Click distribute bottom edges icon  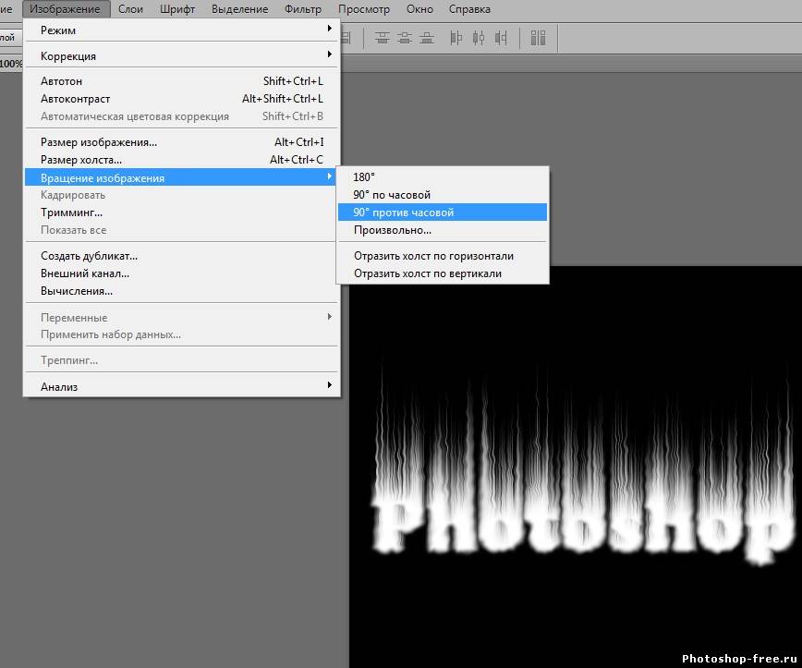point(427,38)
